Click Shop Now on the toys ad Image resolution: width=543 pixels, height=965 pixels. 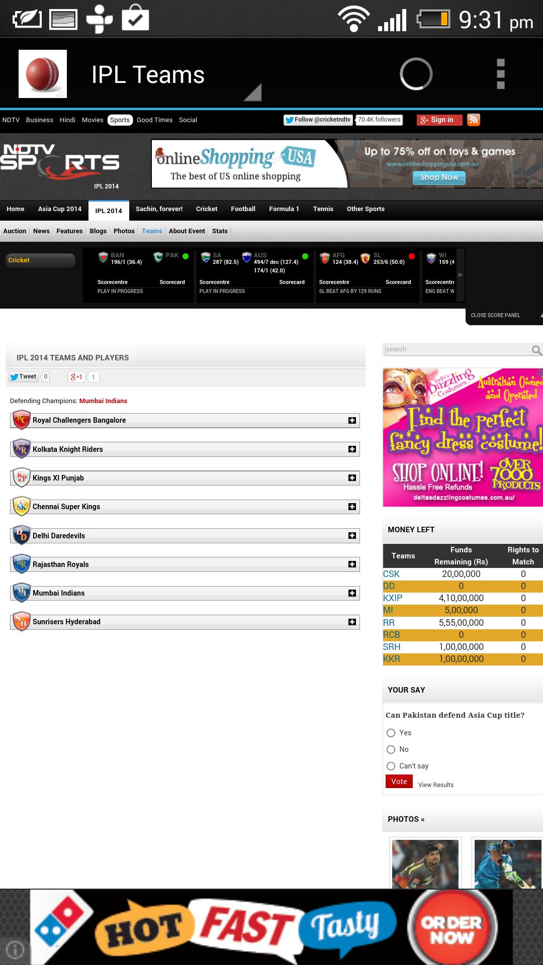tap(439, 177)
